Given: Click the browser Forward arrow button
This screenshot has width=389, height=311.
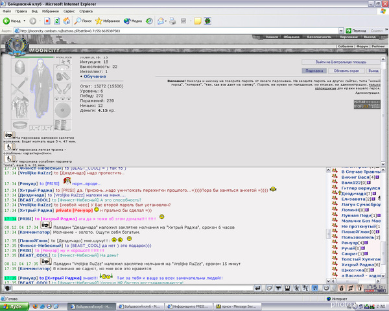Looking at the screenshot, I should tap(33, 21).
